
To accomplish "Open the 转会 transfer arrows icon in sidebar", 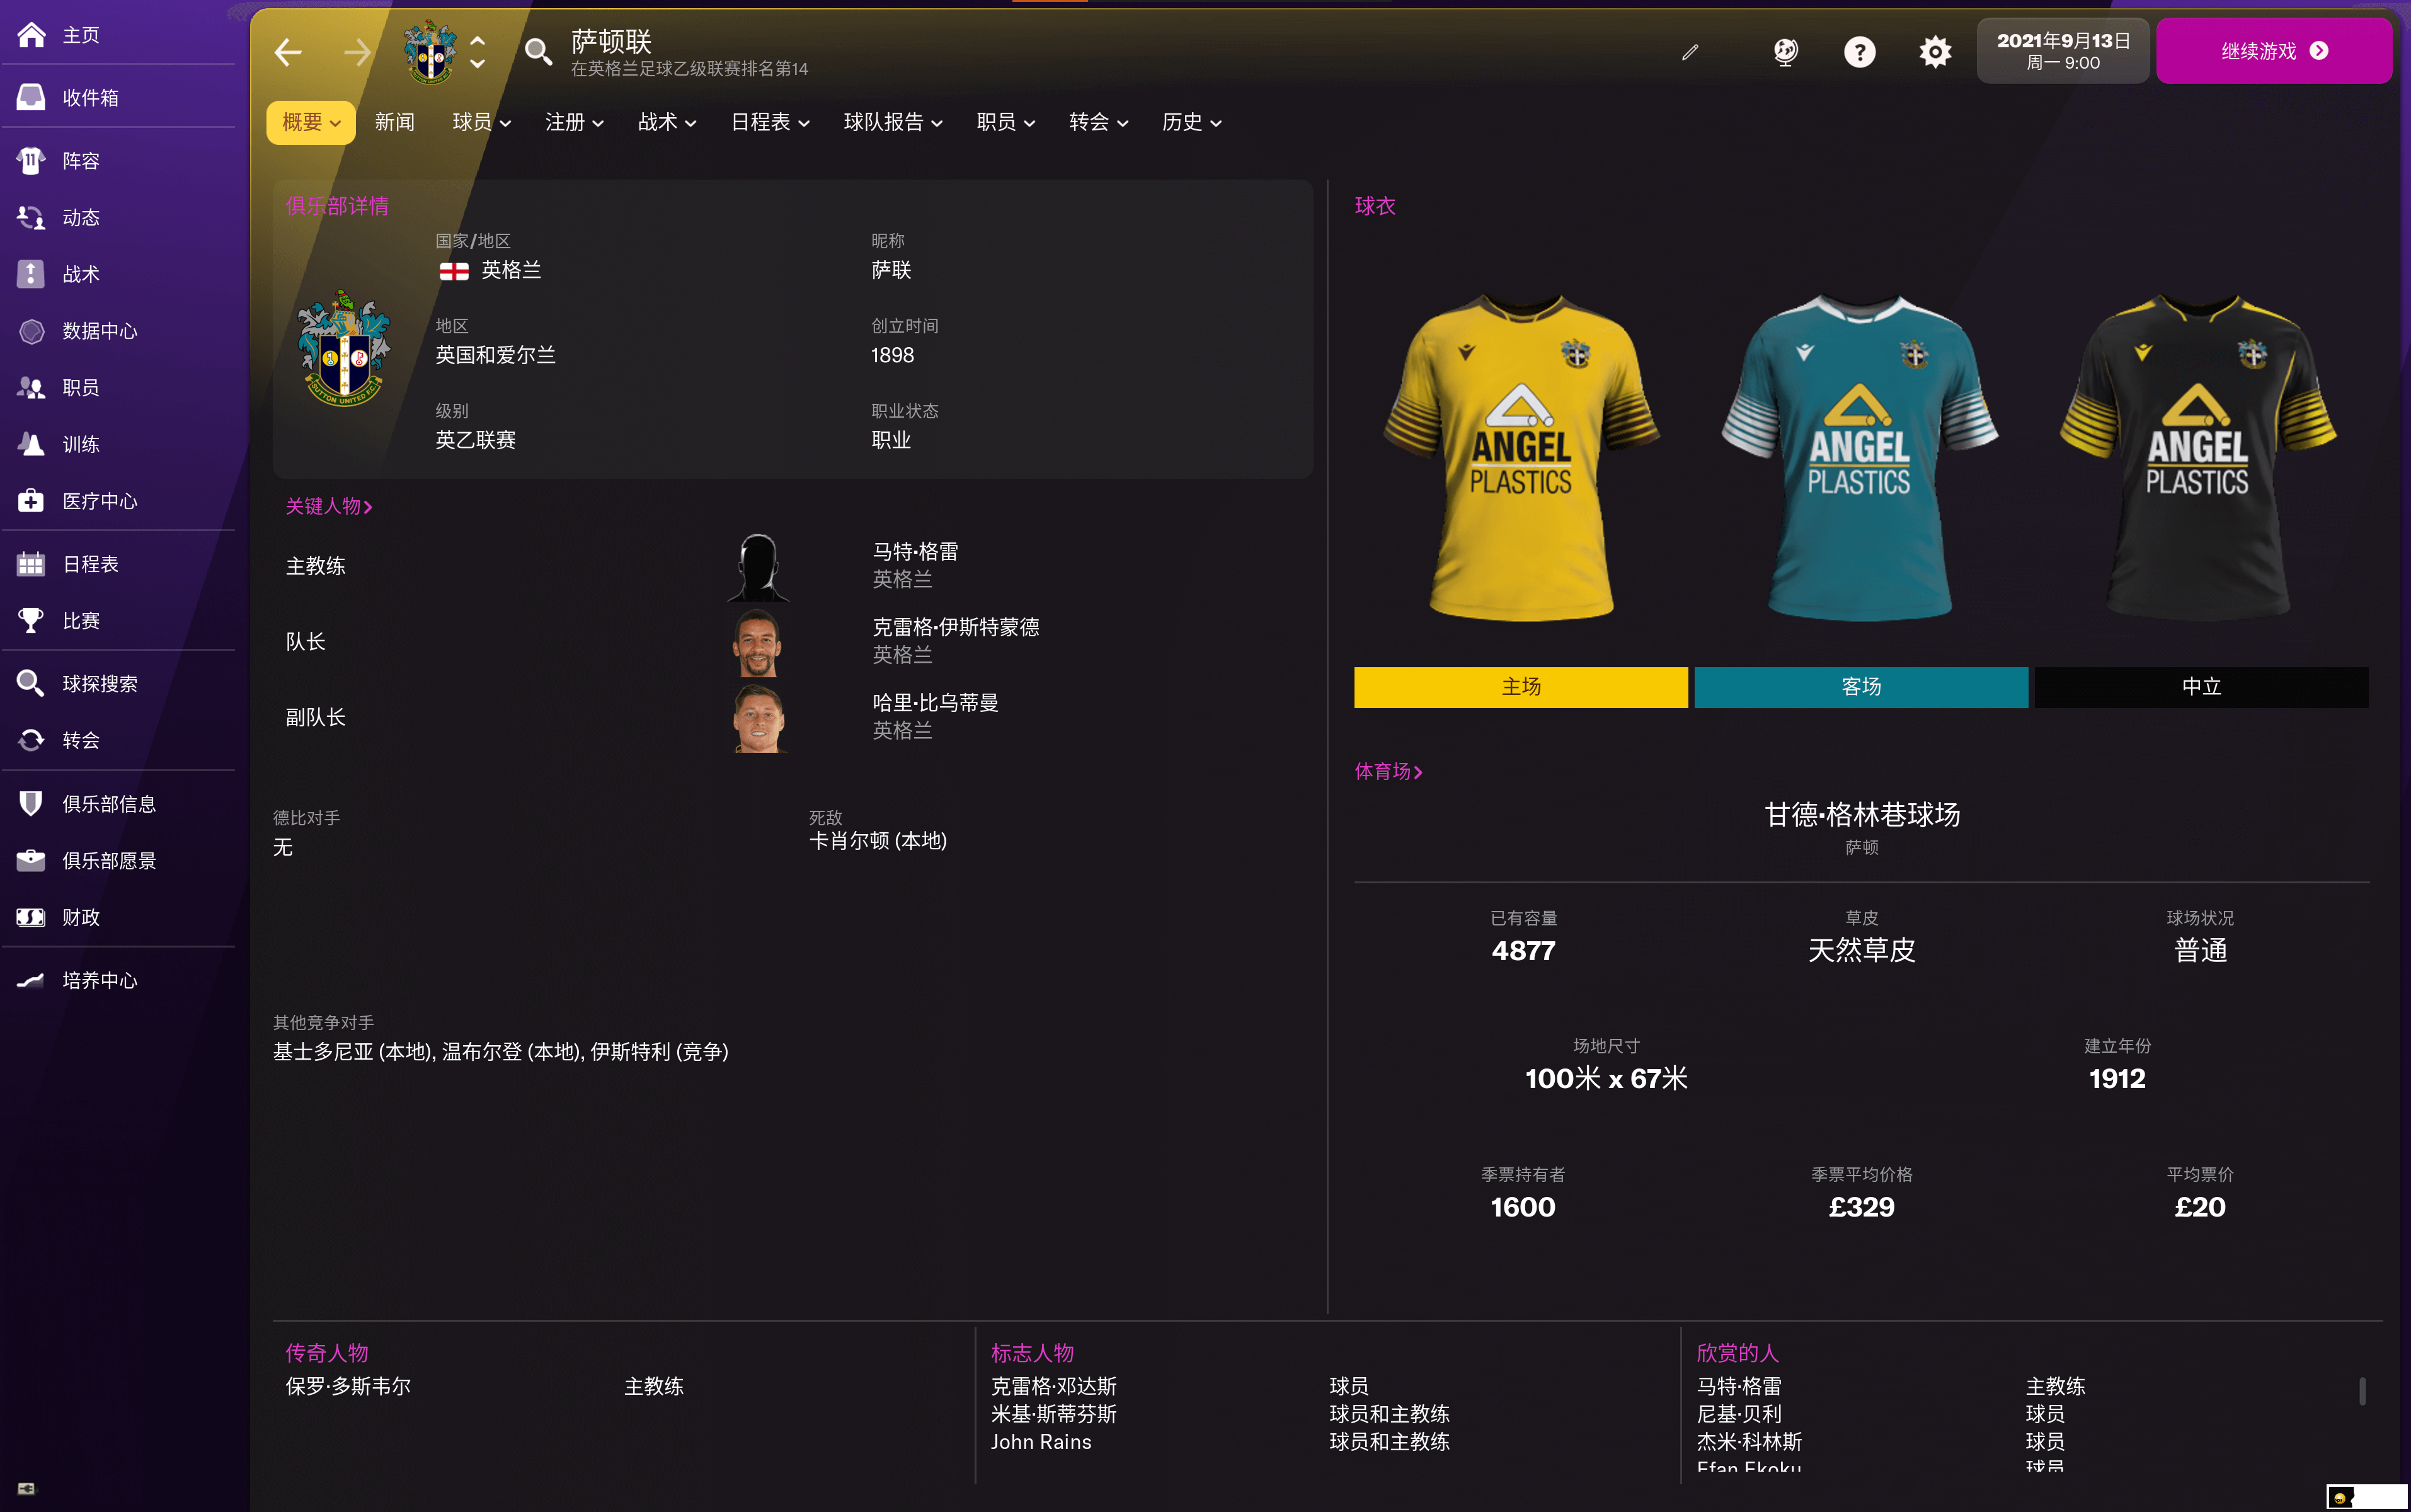I will point(31,740).
